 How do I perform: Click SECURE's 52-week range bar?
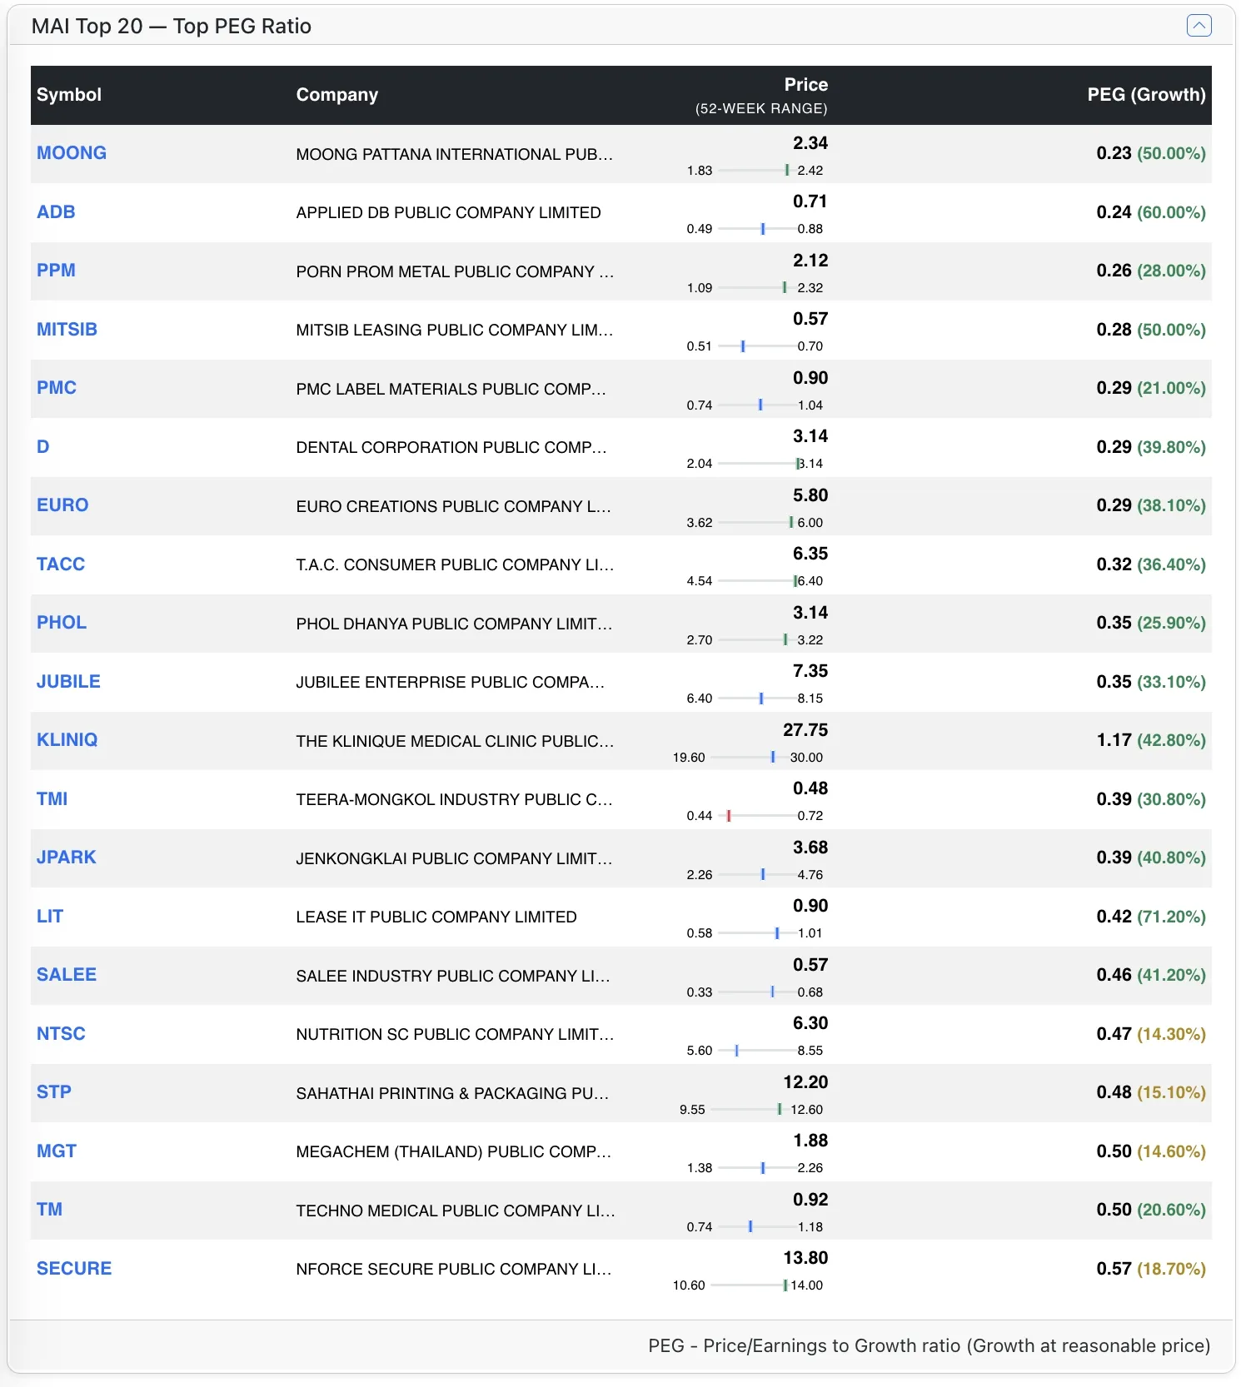point(749,1285)
